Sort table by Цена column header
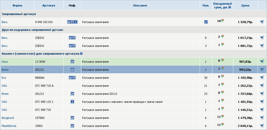The height and width of the screenshot is (130, 267). point(245,5)
